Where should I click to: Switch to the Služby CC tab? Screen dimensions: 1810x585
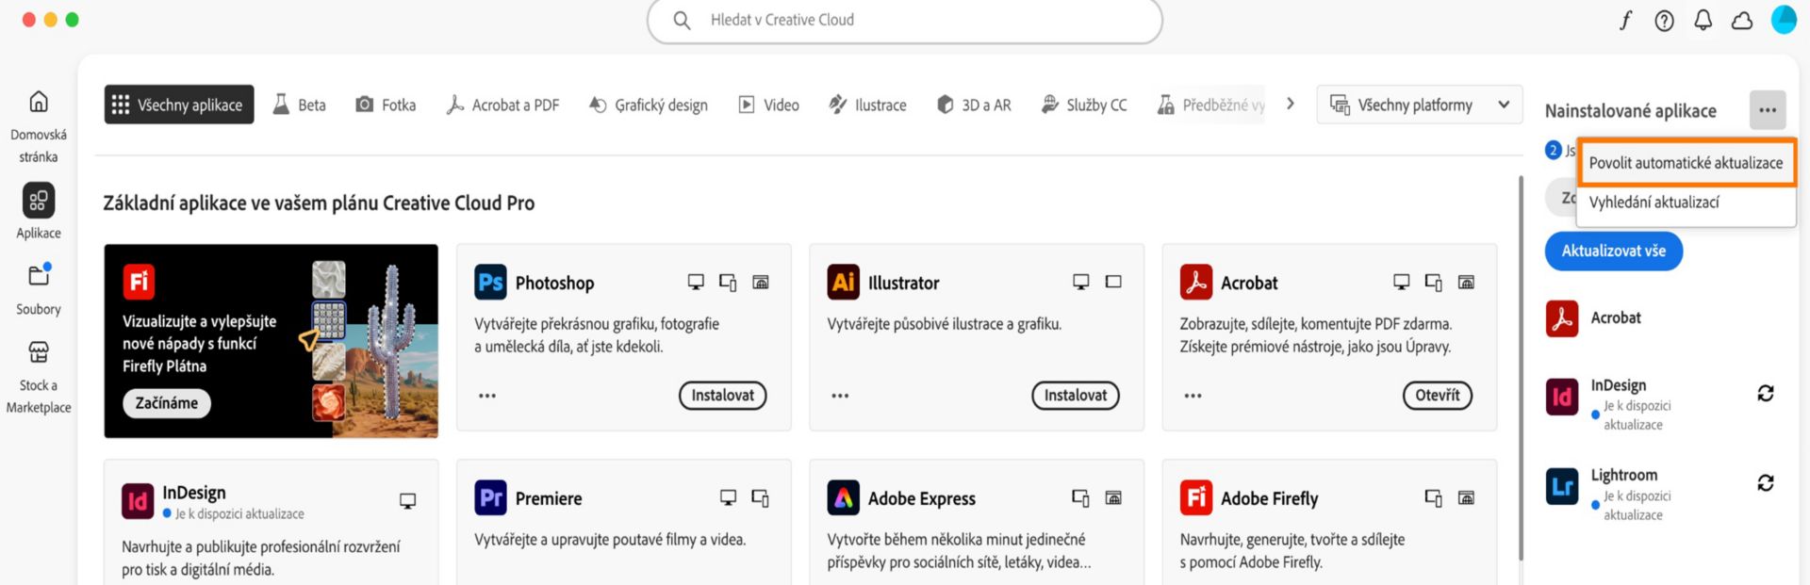1084,105
